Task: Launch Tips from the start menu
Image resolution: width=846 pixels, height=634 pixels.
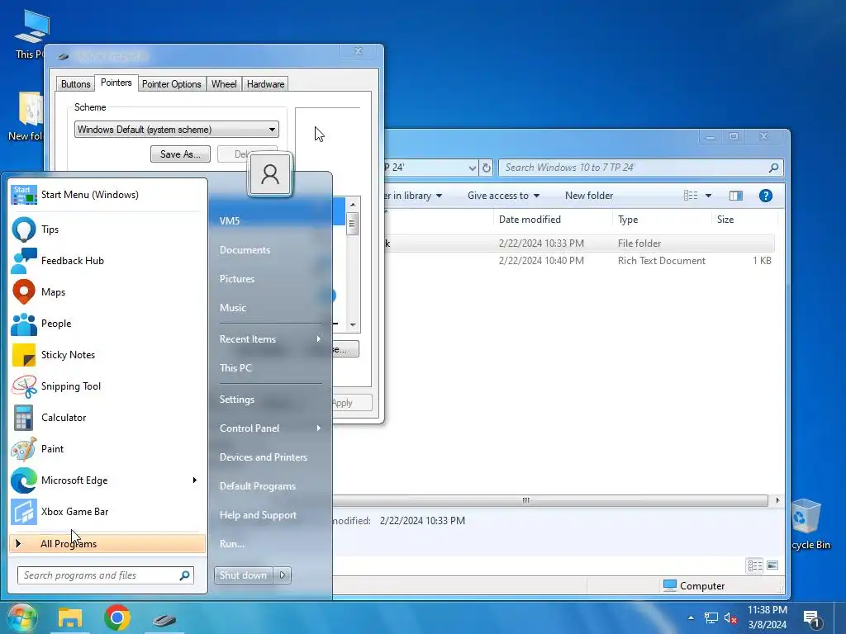Action: pos(24,229)
